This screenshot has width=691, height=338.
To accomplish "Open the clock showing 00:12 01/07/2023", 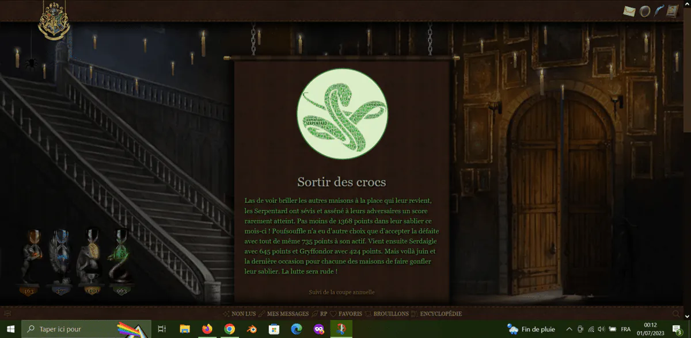I will coord(650,329).
